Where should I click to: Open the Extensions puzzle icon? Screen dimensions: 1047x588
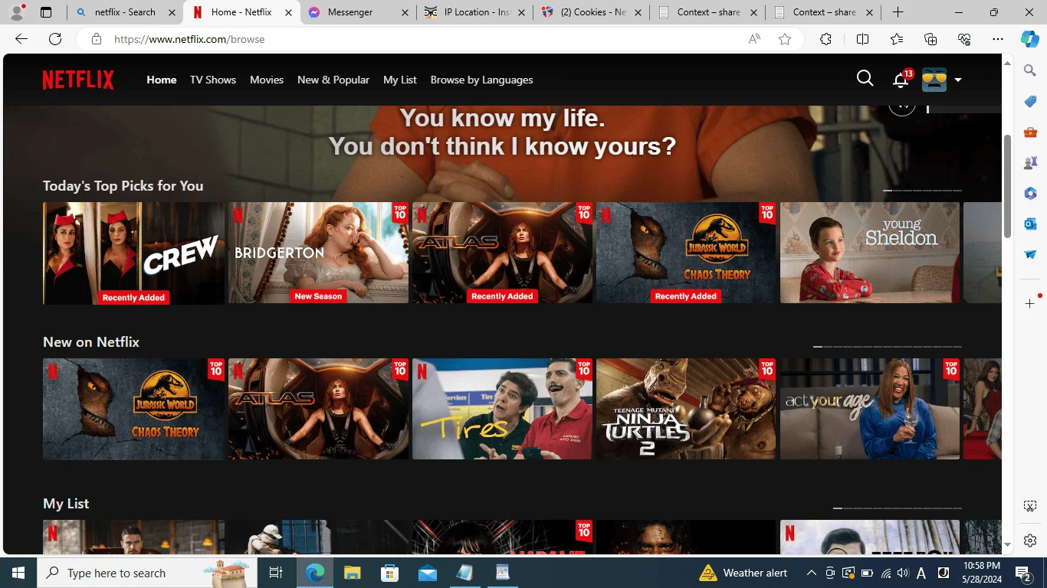825,39
